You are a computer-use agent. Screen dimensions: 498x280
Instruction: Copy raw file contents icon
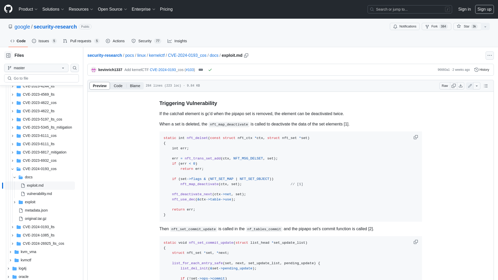click(x=453, y=86)
